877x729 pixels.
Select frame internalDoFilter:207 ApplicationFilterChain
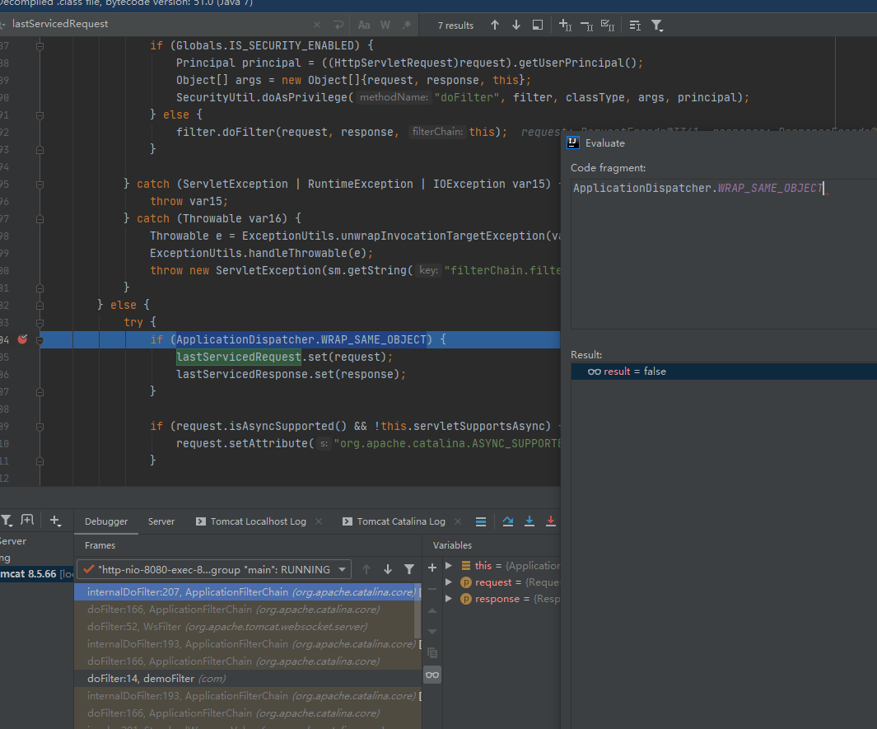pos(248,592)
